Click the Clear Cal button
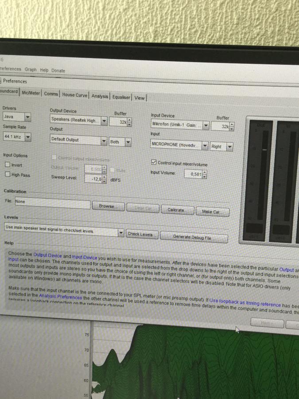Screen dimensions: 299x399 (143, 208)
